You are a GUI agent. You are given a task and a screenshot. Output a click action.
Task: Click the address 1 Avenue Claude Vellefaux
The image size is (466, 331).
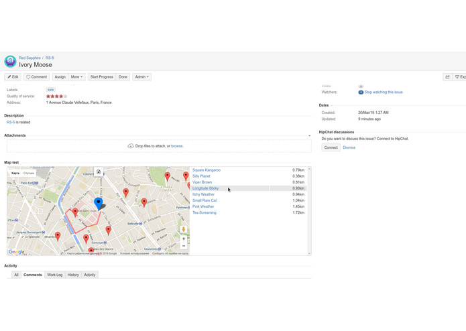click(78, 103)
